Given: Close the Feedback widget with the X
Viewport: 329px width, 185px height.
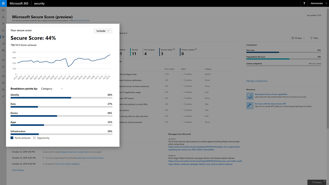Looking at the screenshot, I should coord(325,181).
